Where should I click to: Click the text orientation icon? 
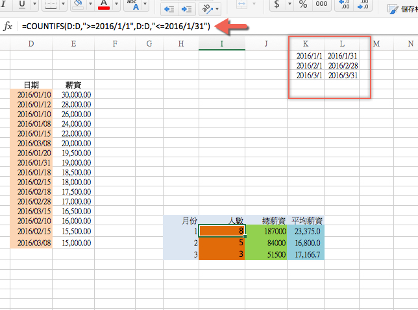pos(208,9)
